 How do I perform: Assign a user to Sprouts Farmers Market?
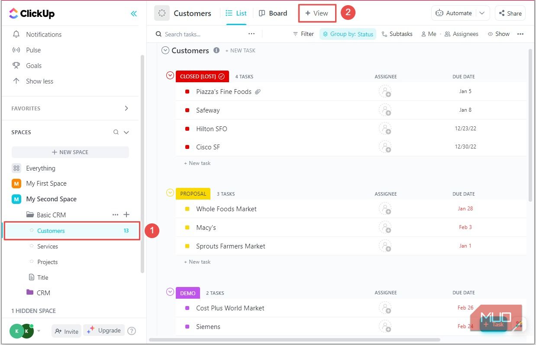[385, 246]
